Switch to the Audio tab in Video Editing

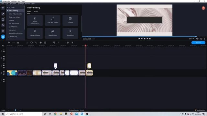click(x=36, y=12)
